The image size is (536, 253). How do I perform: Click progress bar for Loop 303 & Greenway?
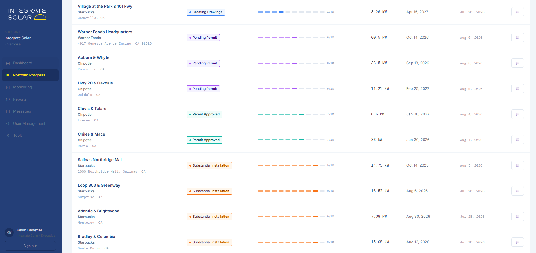click(x=291, y=191)
